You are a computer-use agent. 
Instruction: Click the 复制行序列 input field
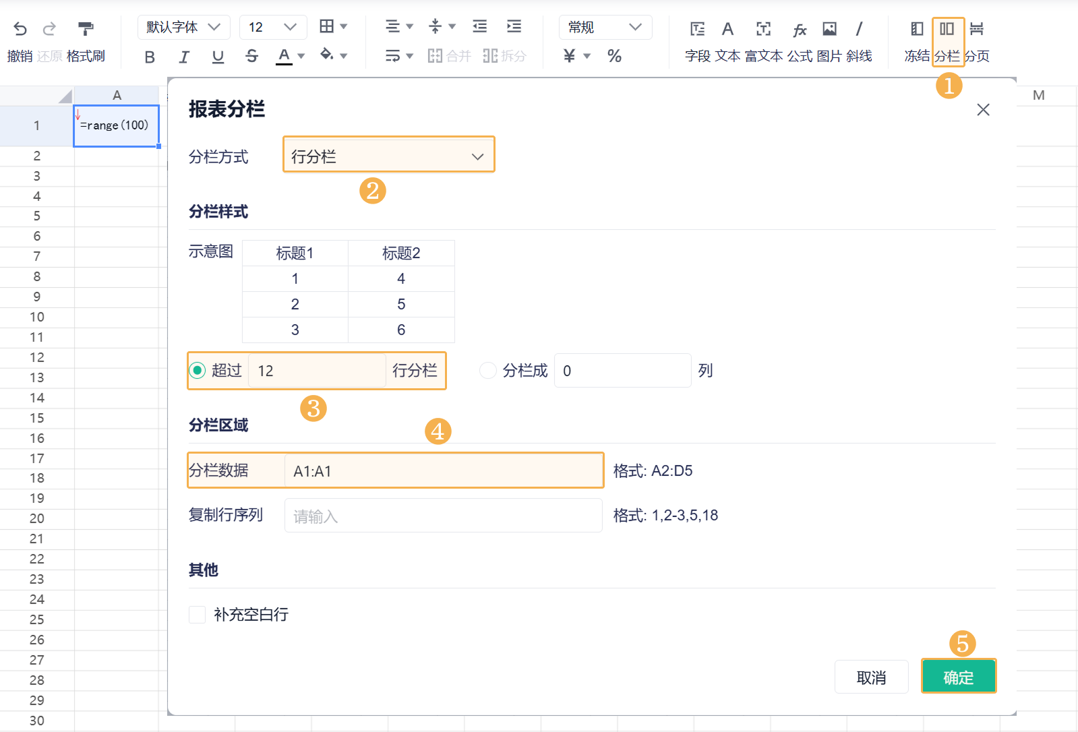click(443, 516)
